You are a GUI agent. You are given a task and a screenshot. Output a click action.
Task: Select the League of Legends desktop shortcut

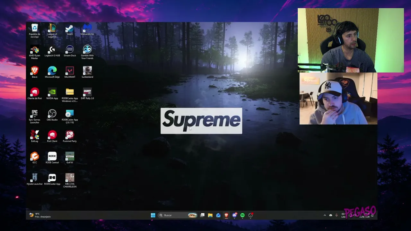tap(52, 31)
